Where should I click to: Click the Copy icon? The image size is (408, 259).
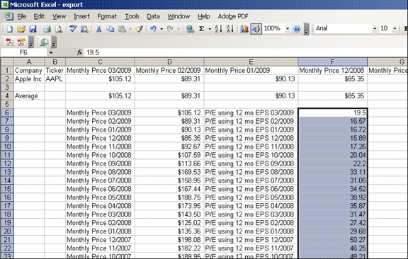tap(110, 28)
